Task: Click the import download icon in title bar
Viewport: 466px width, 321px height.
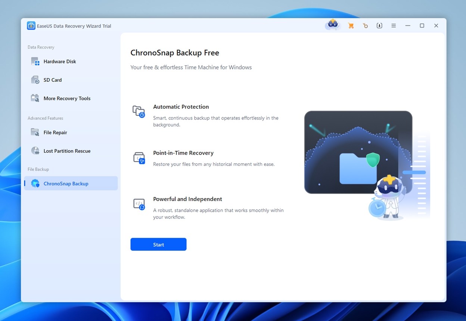Action: pos(379,26)
